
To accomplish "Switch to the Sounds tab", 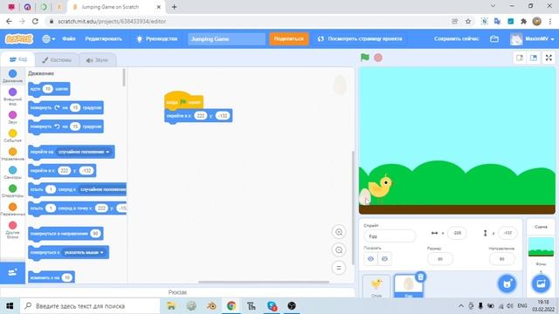I will (x=97, y=60).
